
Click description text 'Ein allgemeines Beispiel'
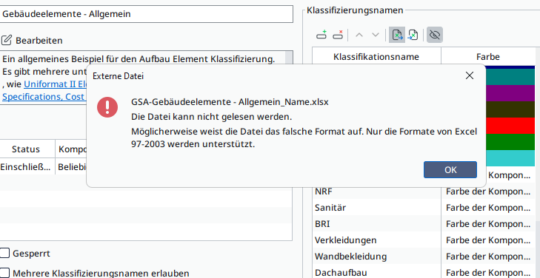(139, 59)
